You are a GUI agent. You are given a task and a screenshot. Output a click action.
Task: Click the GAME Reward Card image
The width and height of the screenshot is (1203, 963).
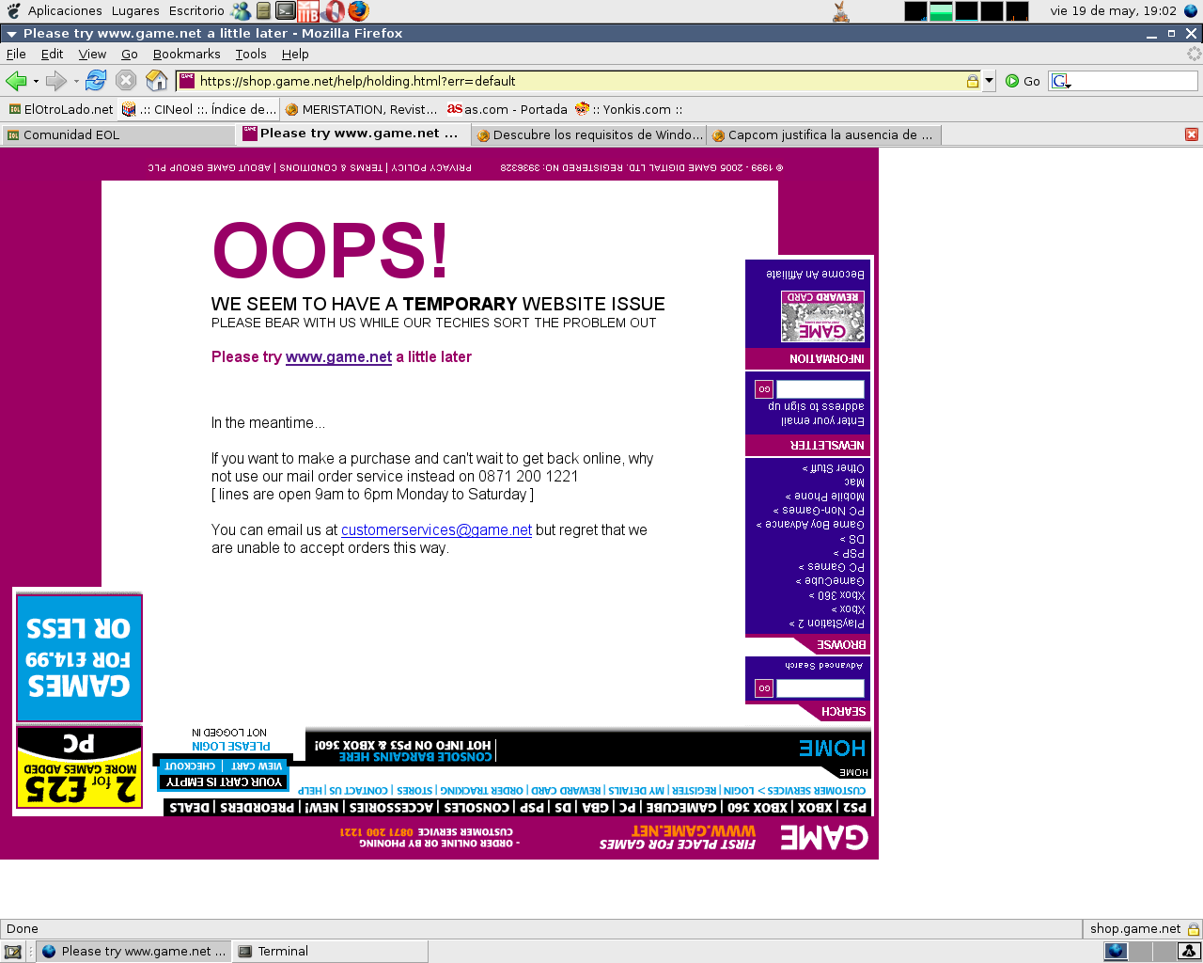tap(823, 317)
